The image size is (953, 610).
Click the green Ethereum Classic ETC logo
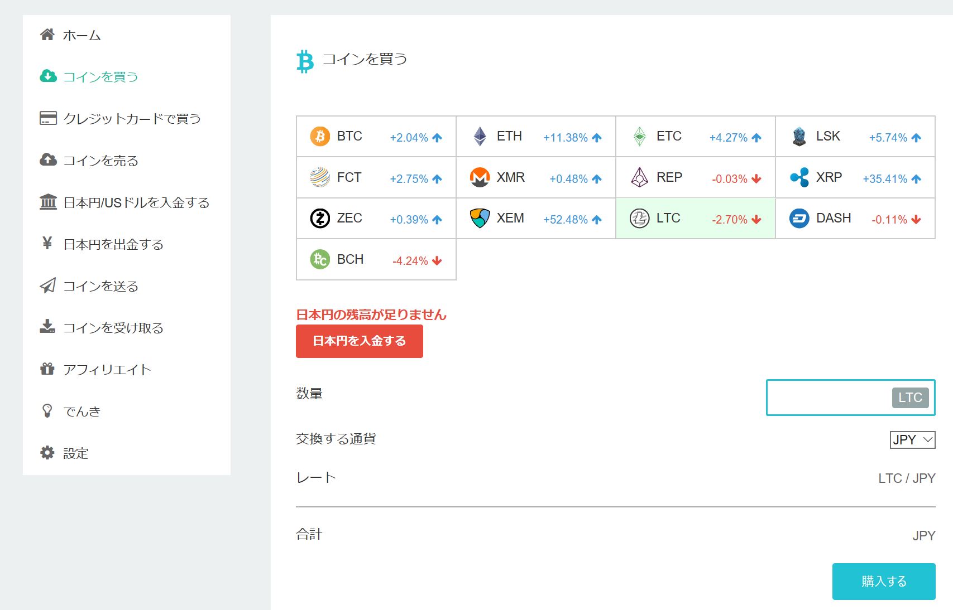(x=640, y=136)
